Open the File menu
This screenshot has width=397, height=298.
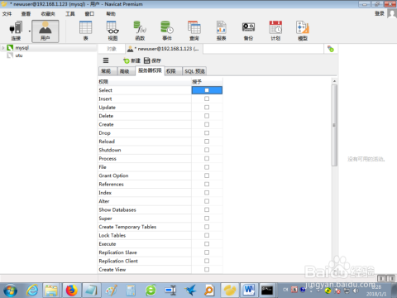(7, 13)
